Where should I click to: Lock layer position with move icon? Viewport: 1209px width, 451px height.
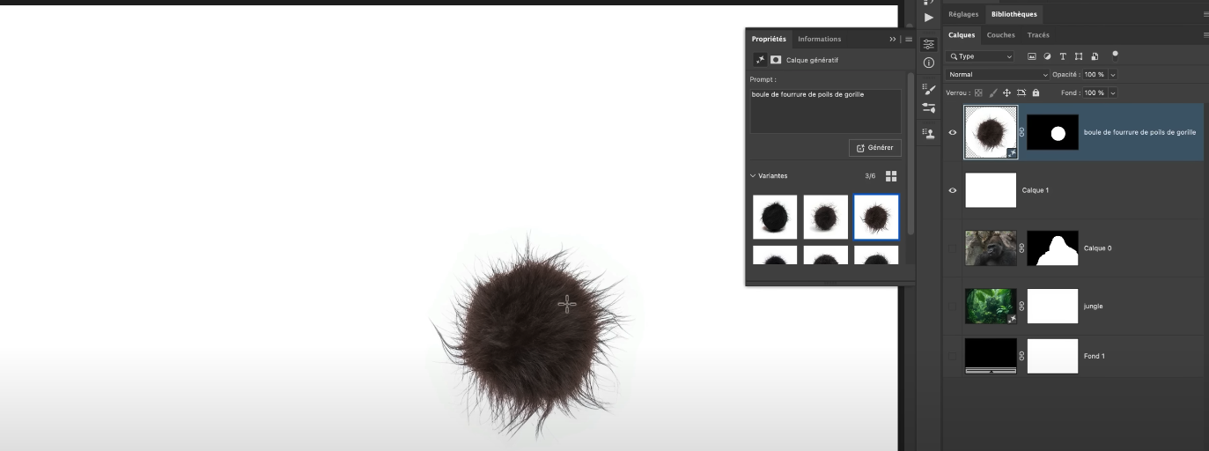pos(1007,92)
